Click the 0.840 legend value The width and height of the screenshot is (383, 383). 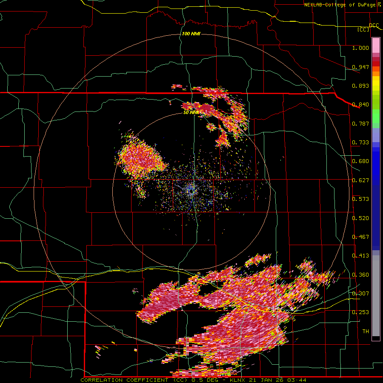coord(360,104)
